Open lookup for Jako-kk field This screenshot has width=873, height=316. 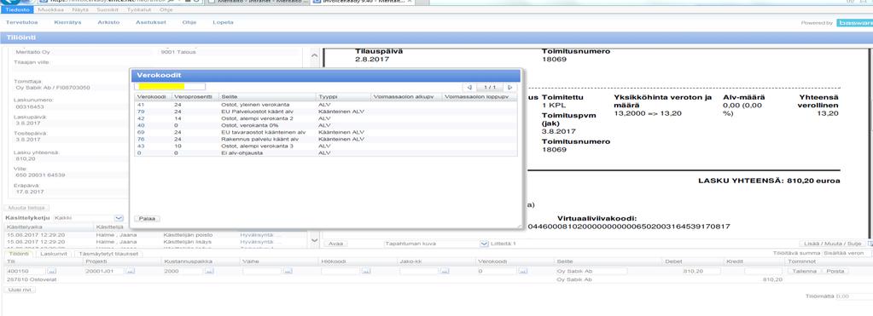(x=445, y=271)
